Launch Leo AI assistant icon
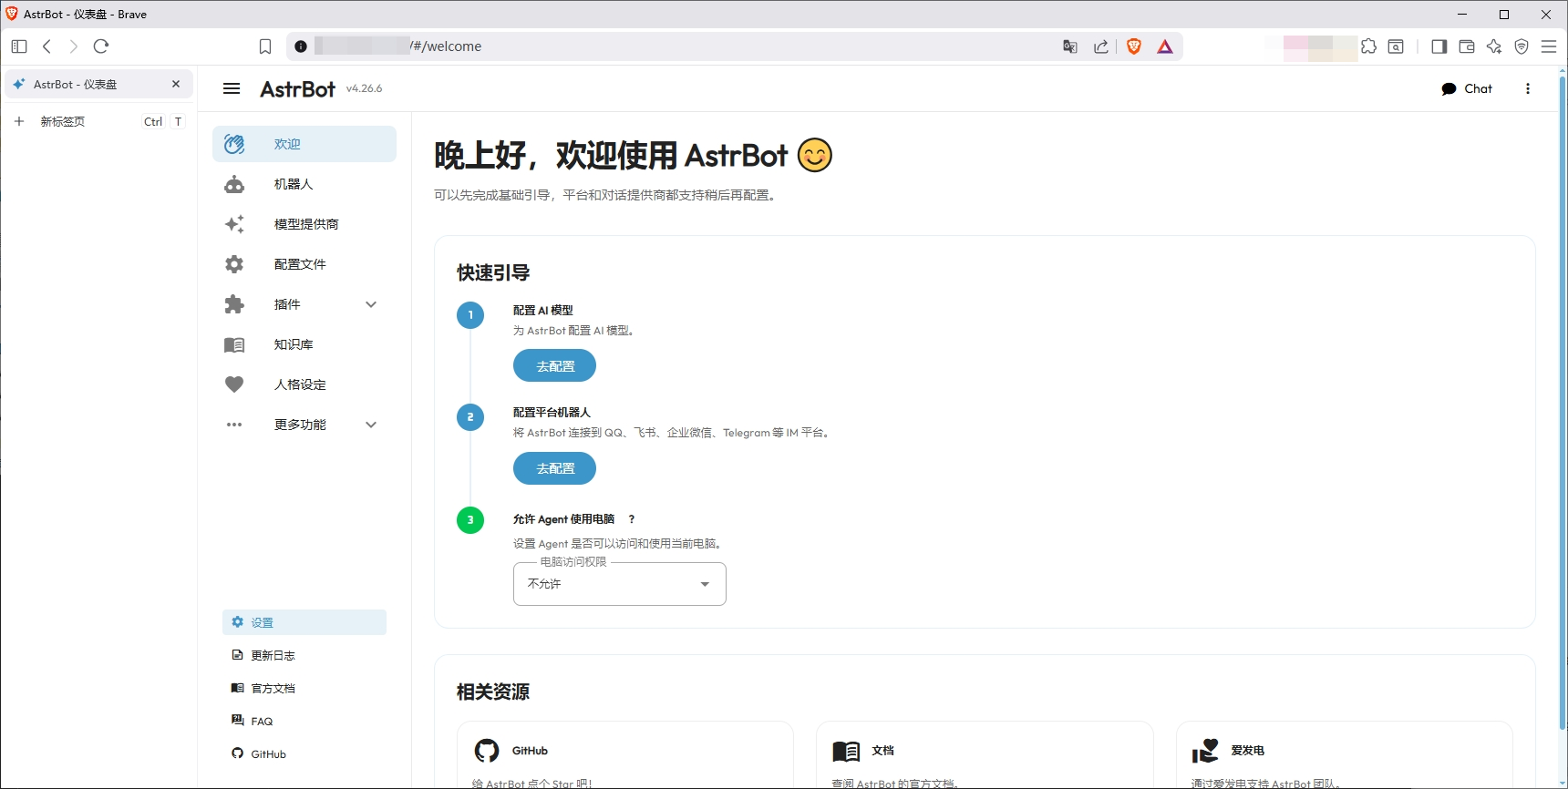1568x789 pixels. coord(1494,46)
